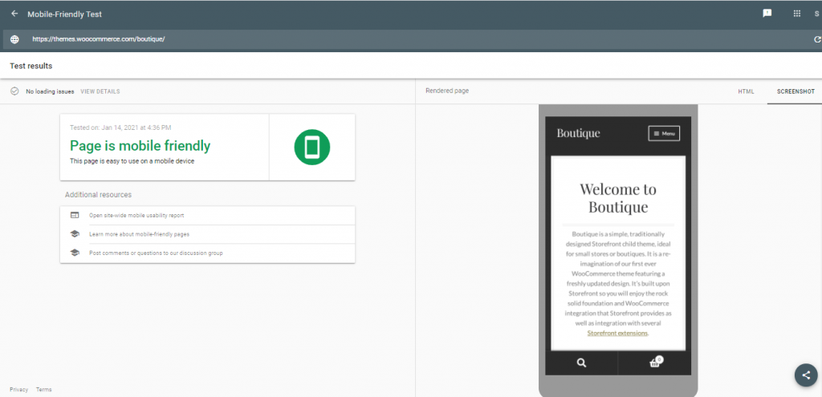This screenshot has height=397, width=822.
Task: Click the shopping basket icon in rendered page
Action: click(656, 362)
